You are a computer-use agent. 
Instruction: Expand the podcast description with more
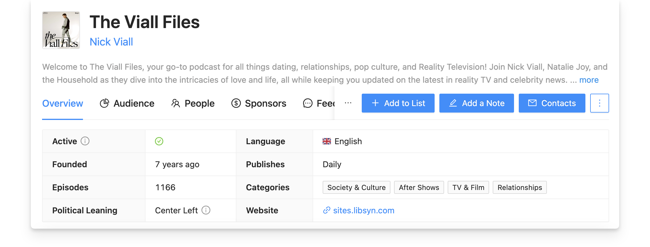[589, 80]
